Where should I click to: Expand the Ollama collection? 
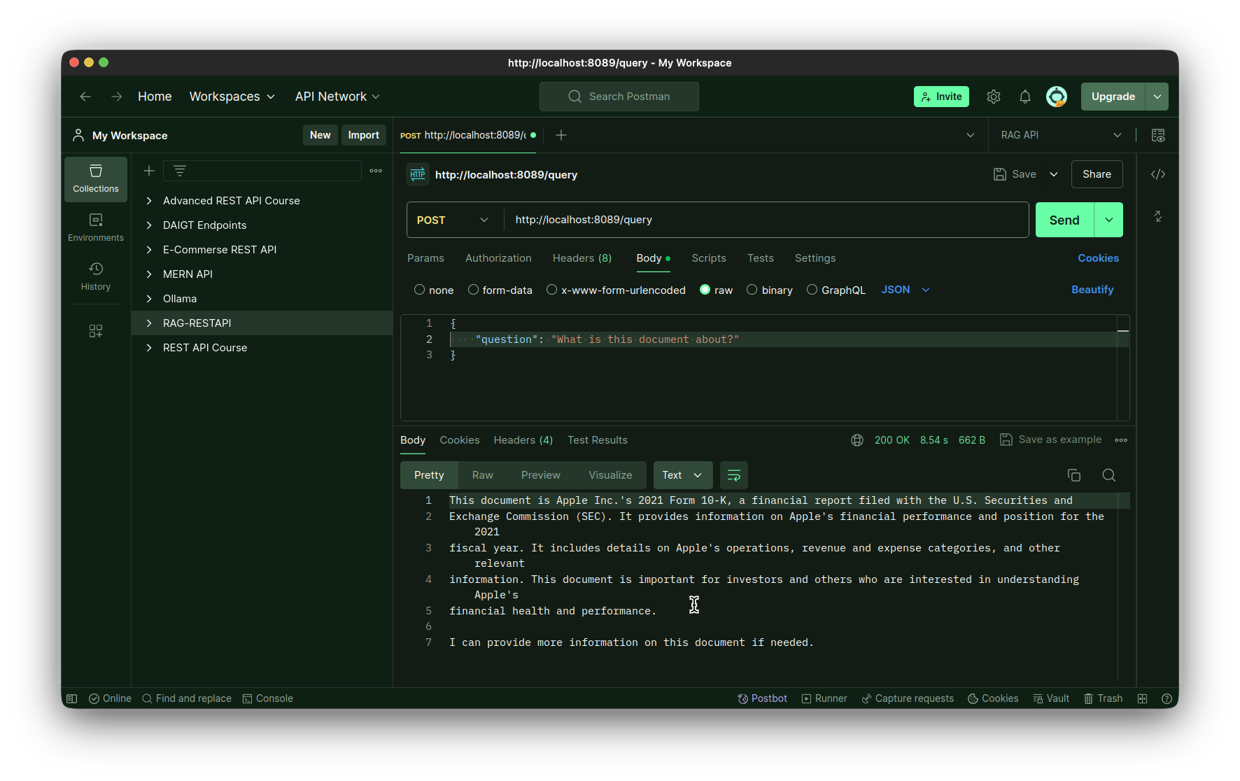click(149, 299)
